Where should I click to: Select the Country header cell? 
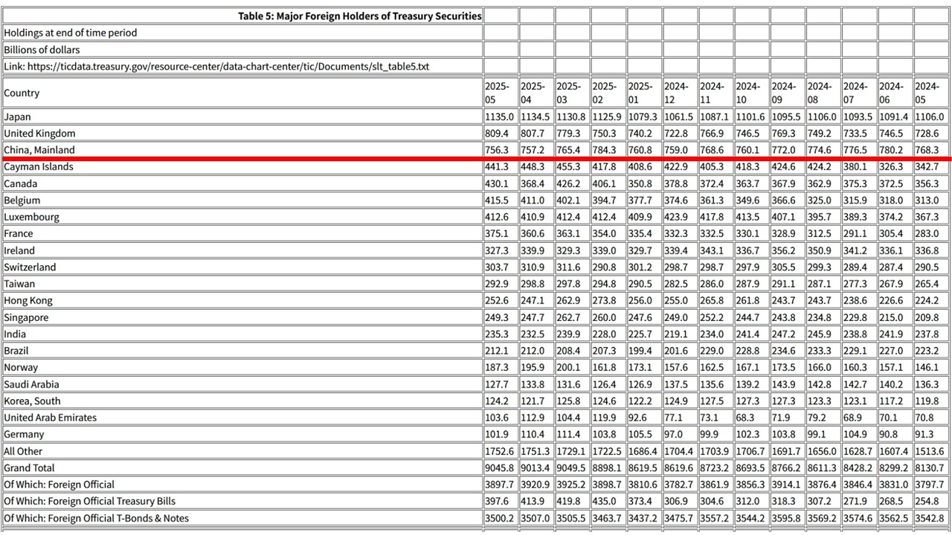point(22,93)
